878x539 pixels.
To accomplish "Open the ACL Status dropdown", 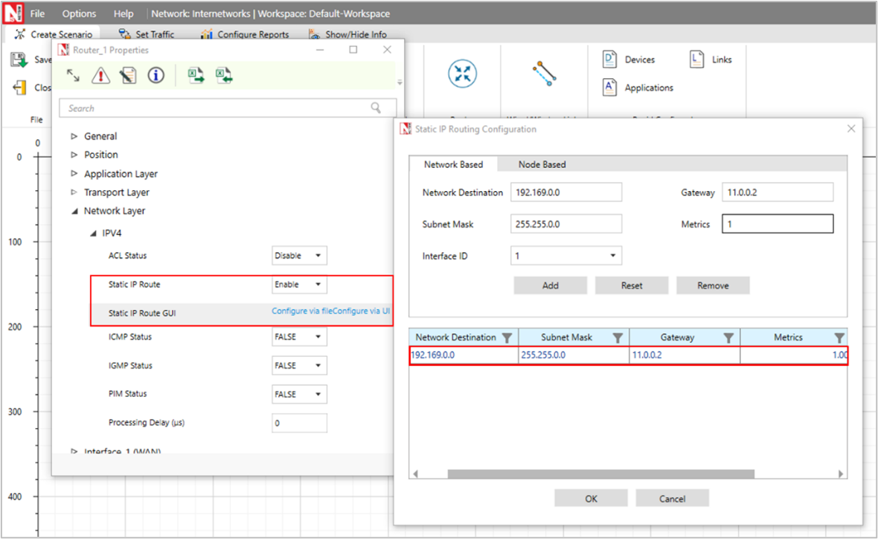I will coord(299,256).
